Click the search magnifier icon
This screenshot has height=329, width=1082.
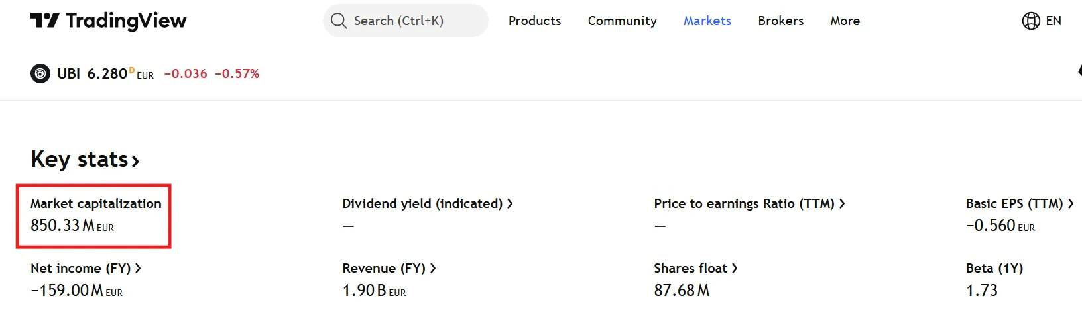[339, 21]
